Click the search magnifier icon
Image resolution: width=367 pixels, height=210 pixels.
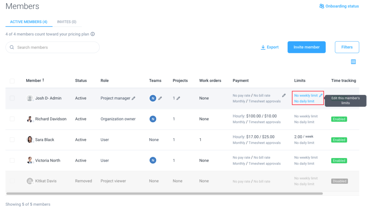pyautogui.click(x=11, y=47)
